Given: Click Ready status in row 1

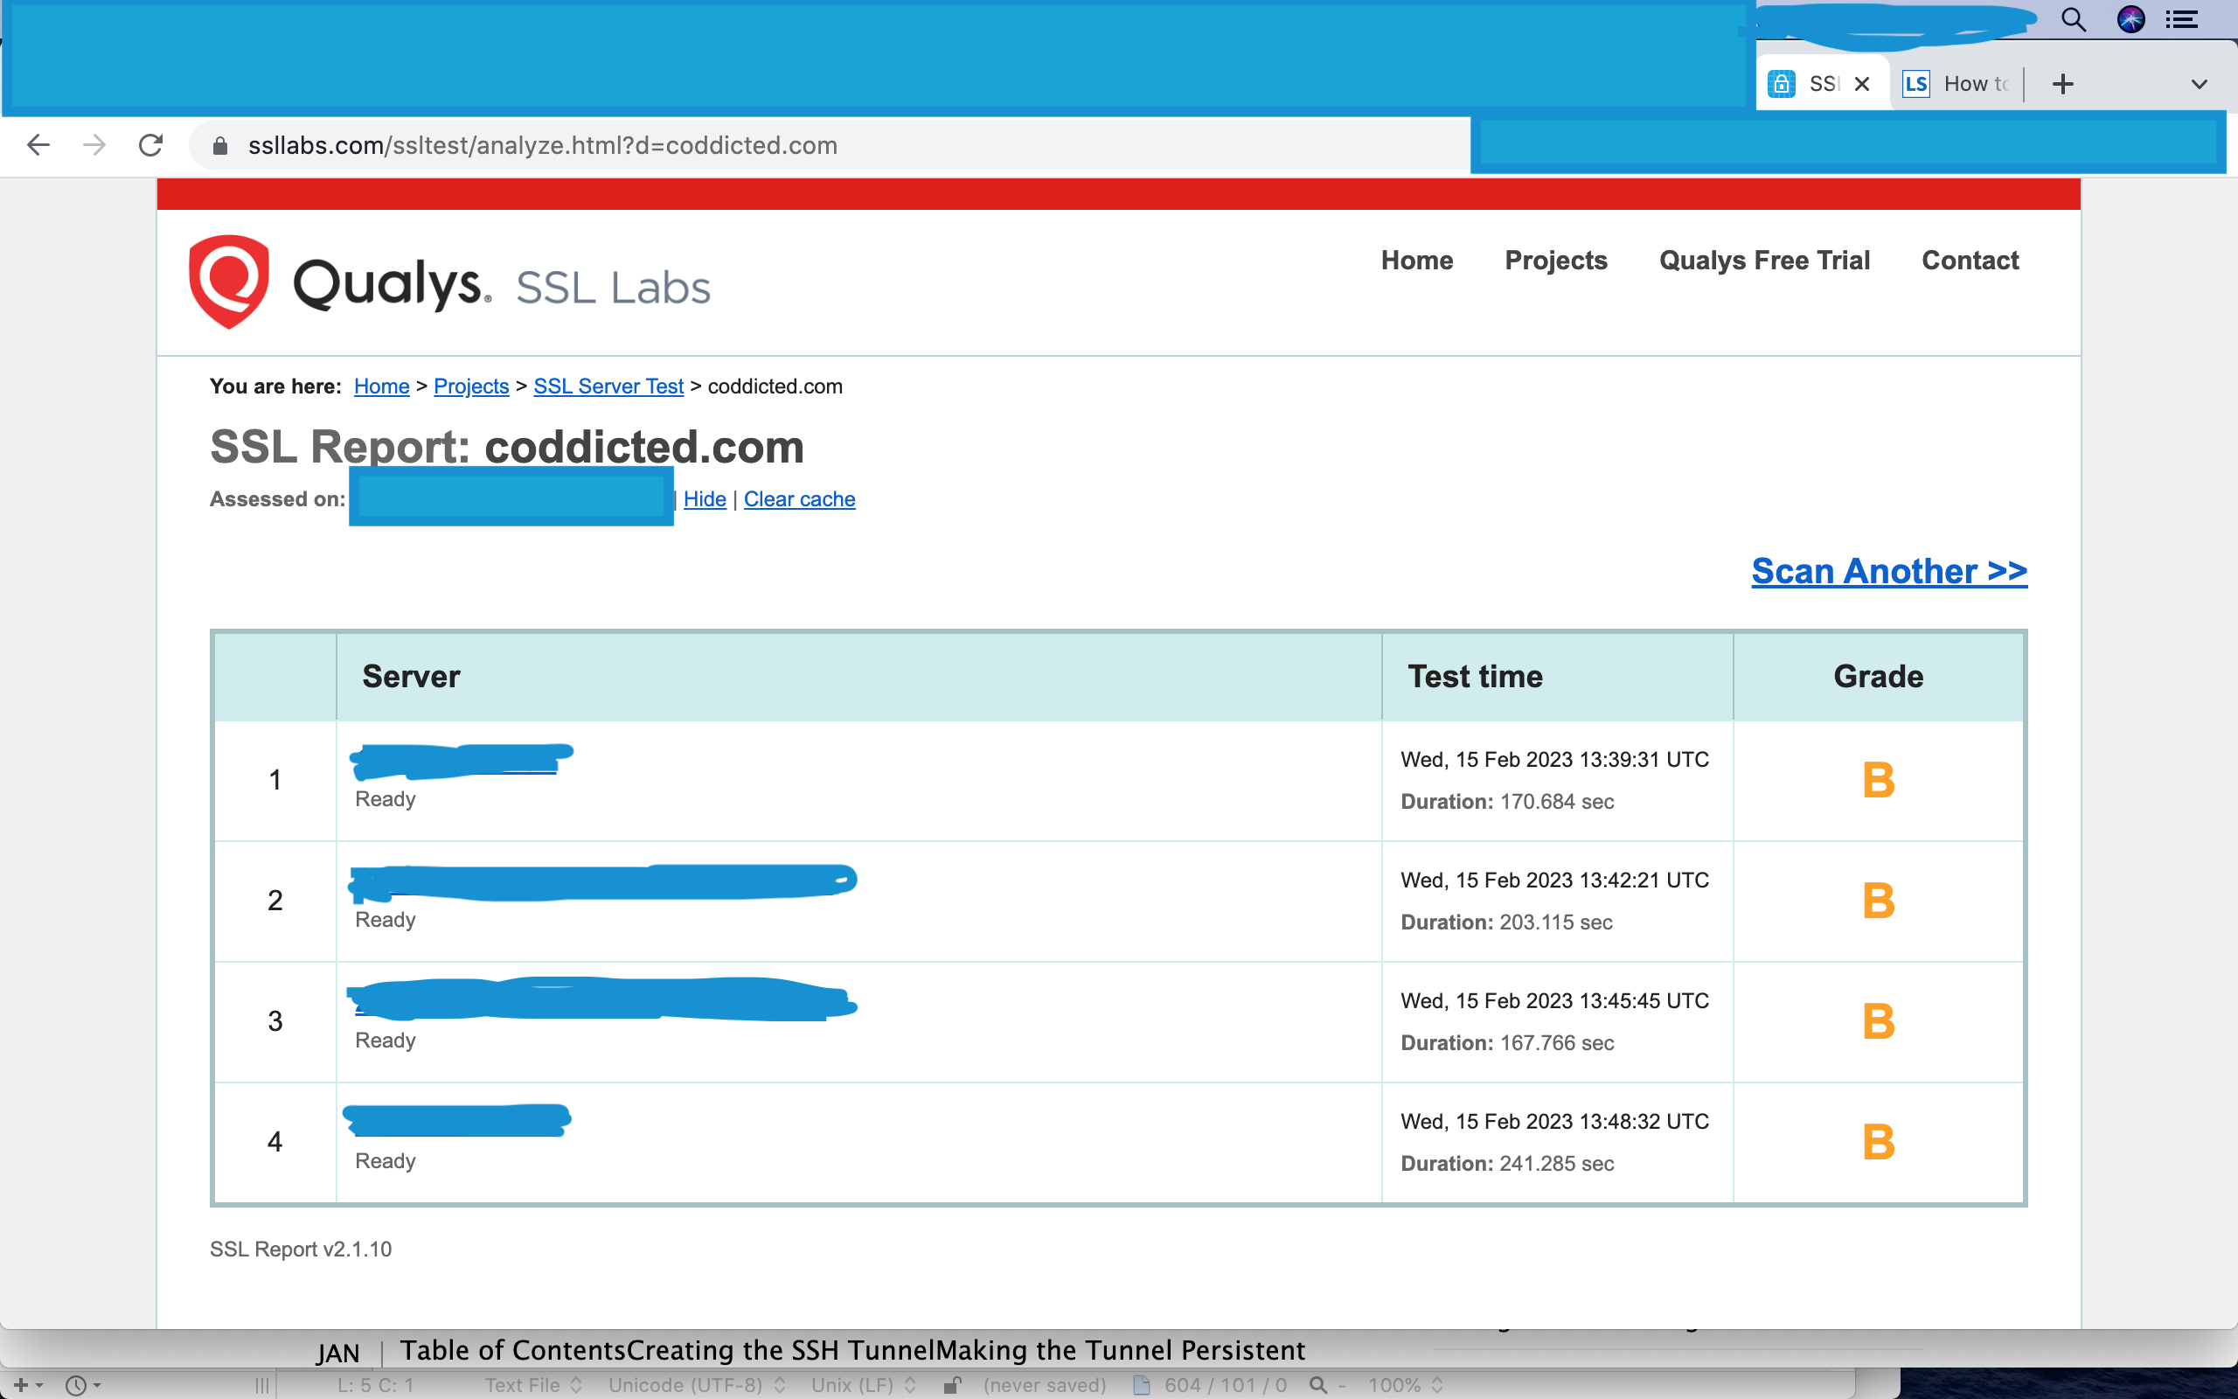Looking at the screenshot, I should (x=385, y=799).
